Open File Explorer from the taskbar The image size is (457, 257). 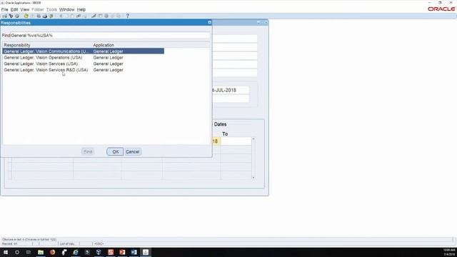[41, 252]
